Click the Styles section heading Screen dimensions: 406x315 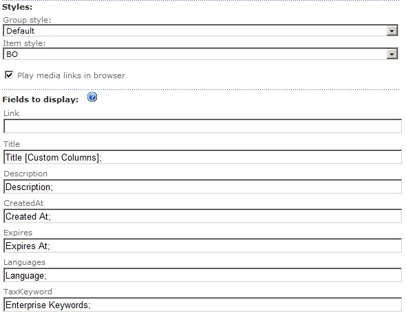(17, 7)
